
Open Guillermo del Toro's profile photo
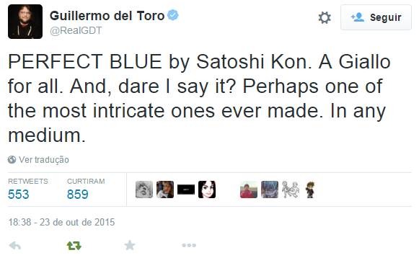25,22
